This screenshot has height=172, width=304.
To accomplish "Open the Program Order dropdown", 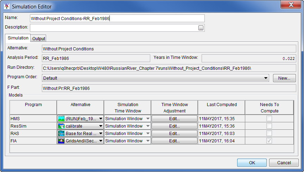I will pos(155,78).
